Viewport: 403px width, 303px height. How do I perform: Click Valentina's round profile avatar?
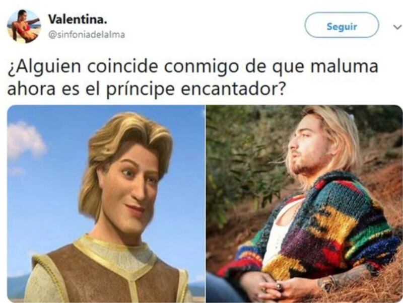pos(24,27)
